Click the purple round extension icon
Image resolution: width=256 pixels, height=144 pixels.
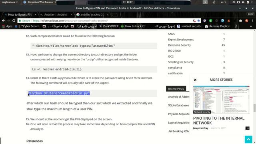204,21
